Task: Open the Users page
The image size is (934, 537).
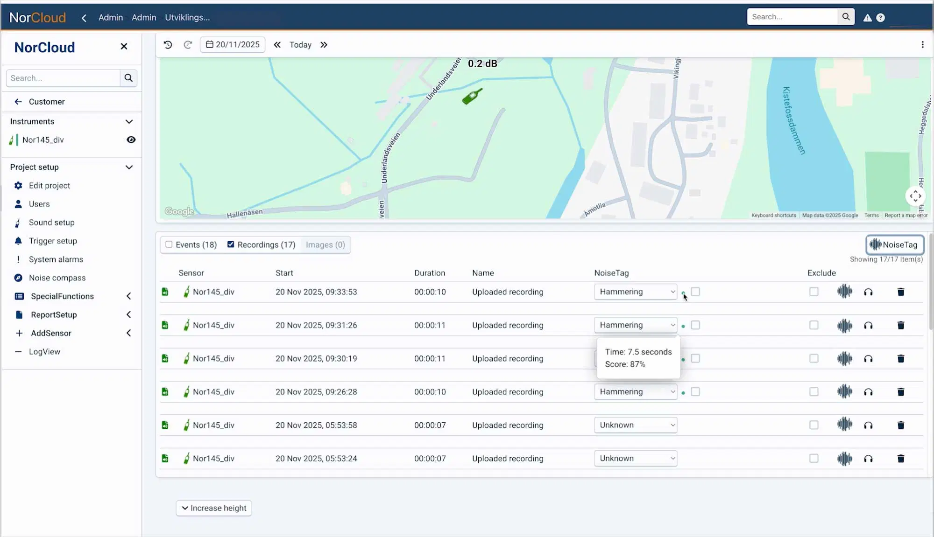Action: pyautogui.click(x=39, y=204)
